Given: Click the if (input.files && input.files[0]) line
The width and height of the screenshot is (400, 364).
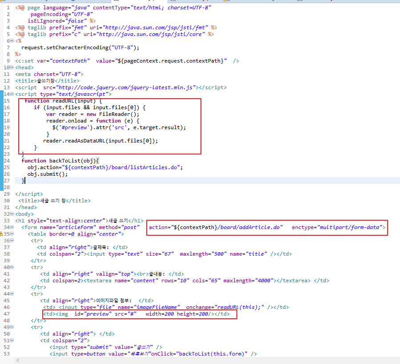Looking at the screenshot, I should pos(89,107).
